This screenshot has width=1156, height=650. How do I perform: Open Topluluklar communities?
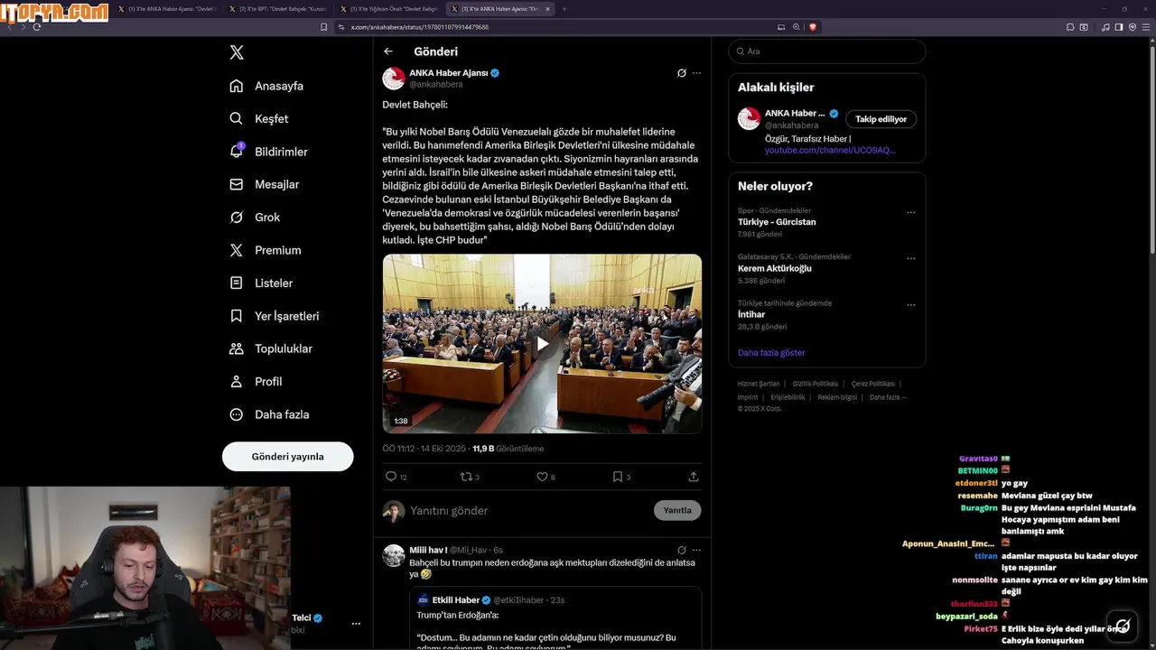271,348
